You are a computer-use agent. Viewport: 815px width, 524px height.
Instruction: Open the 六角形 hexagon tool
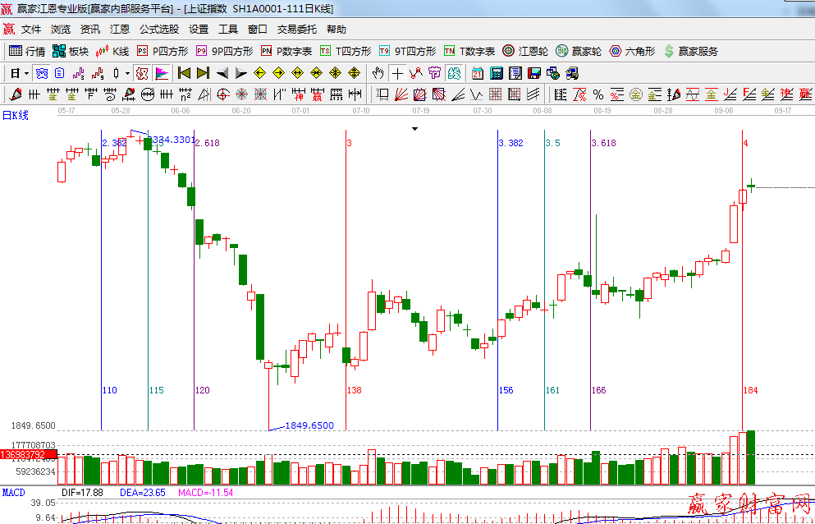[x=632, y=51]
